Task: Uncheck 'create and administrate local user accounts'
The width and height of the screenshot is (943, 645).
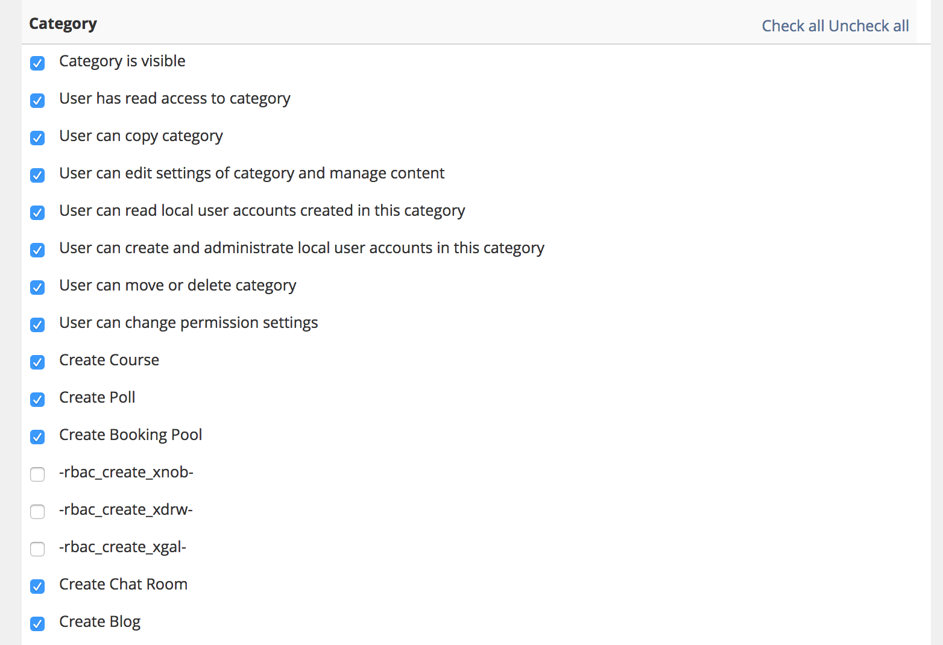Action: point(37,250)
